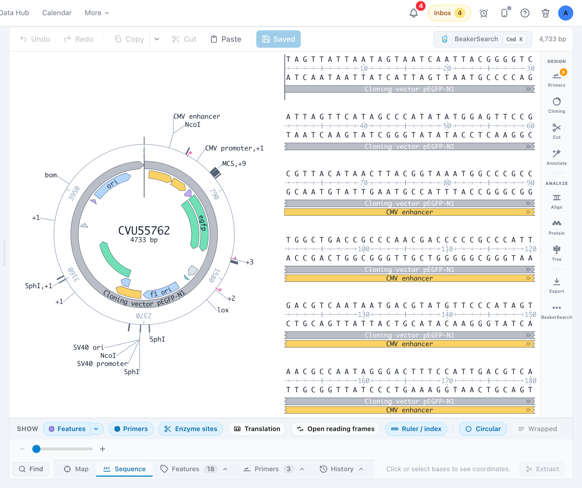Click the SV40 promoter label on map
Image resolution: width=582 pixels, height=488 pixels.
click(x=102, y=364)
